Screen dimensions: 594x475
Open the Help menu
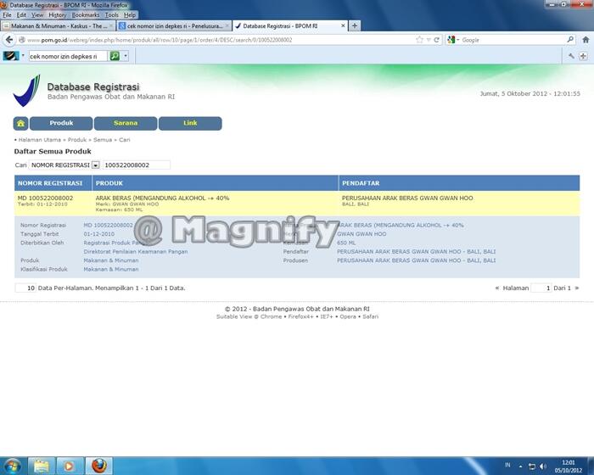pos(130,15)
